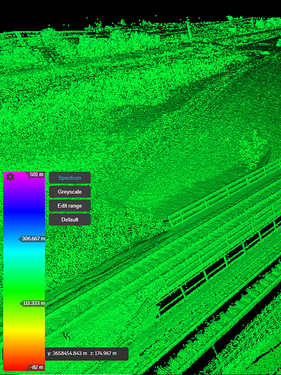The image size is (281, 375).
Task: Click the 501 m maximum label
Action: [36, 175]
